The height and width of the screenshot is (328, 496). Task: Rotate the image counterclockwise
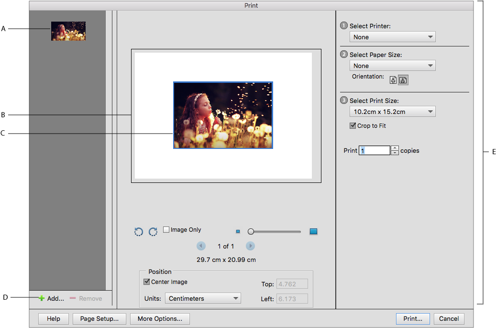coord(139,231)
